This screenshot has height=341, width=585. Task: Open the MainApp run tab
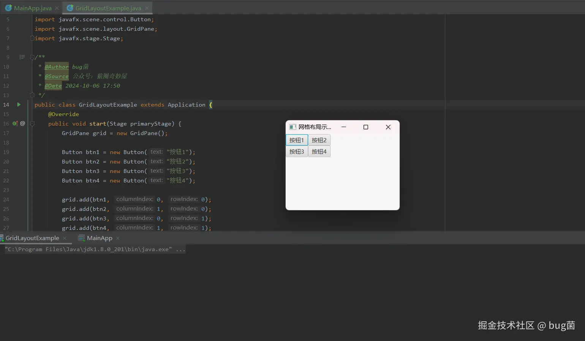tap(100, 238)
